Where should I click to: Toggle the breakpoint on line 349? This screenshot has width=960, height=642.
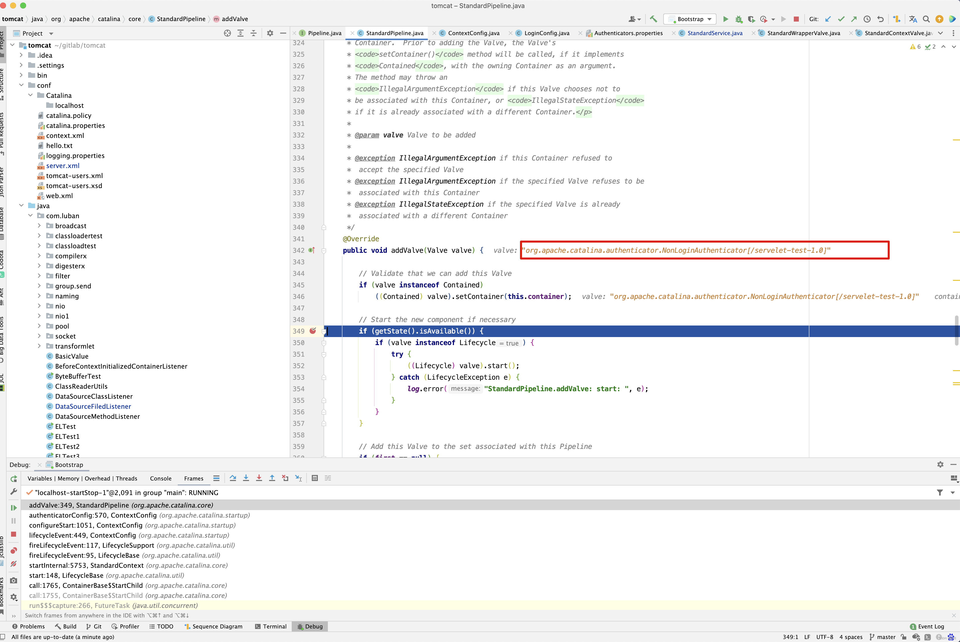[x=313, y=331]
